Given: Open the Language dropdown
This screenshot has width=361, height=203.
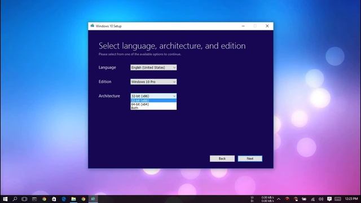Looking at the screenshot, I should click(153, 68).
